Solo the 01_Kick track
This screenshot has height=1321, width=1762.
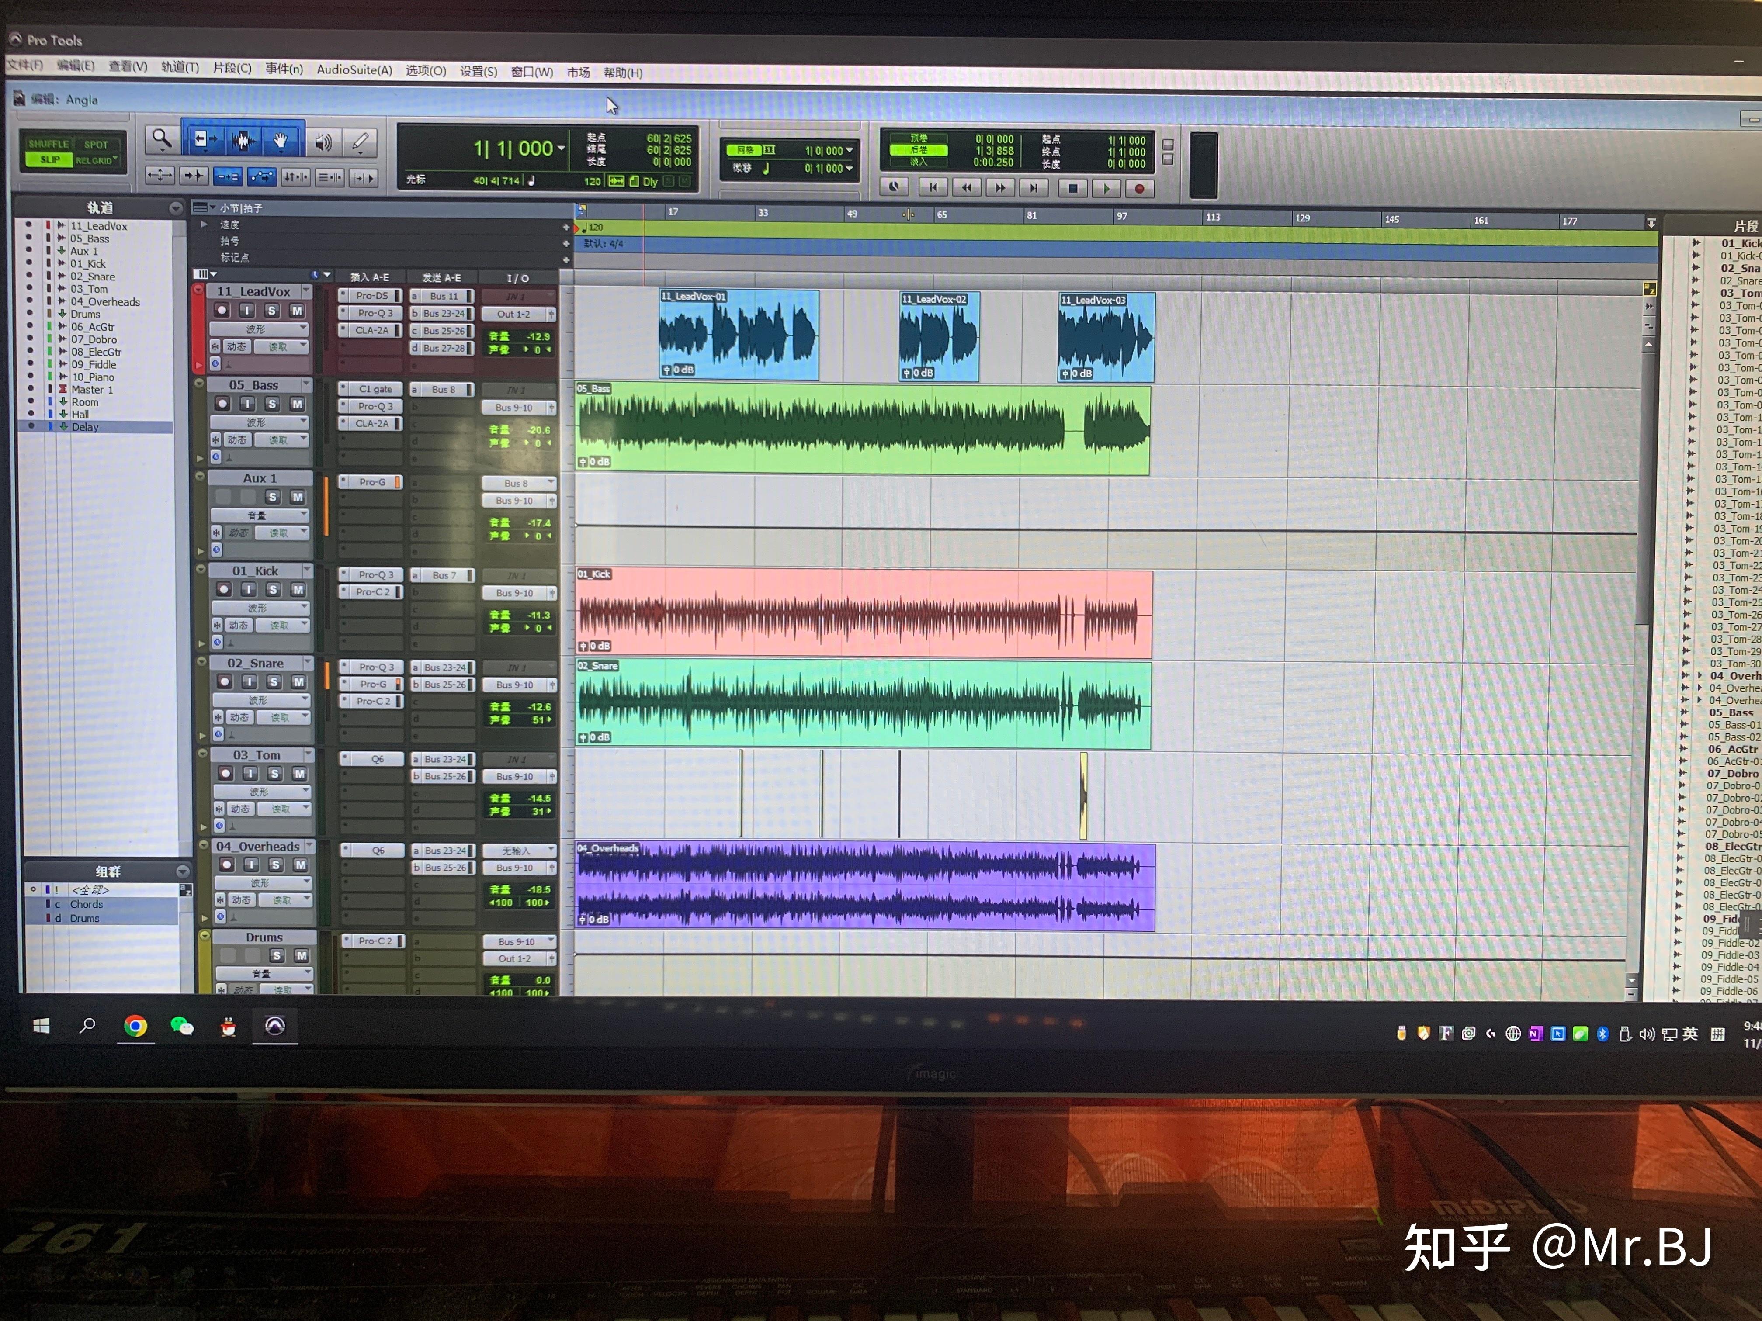(x=272, y=589)
